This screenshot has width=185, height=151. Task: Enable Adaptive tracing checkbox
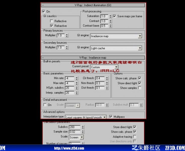click(x=135, y=137)
